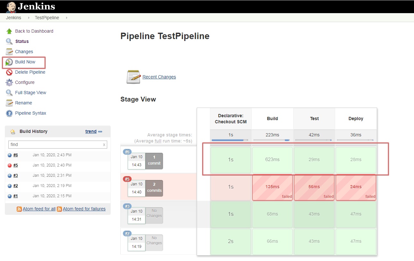Click the blue status ball for build #3
This screenshot has height=261, width=414.
click(x=10, y=175)
